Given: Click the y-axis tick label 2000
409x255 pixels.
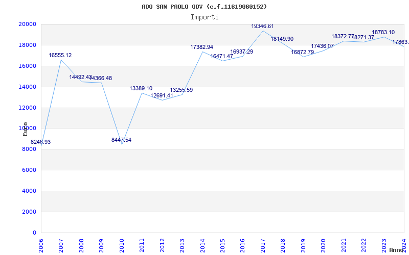Looking at the screenshot, I should (29, 212).
